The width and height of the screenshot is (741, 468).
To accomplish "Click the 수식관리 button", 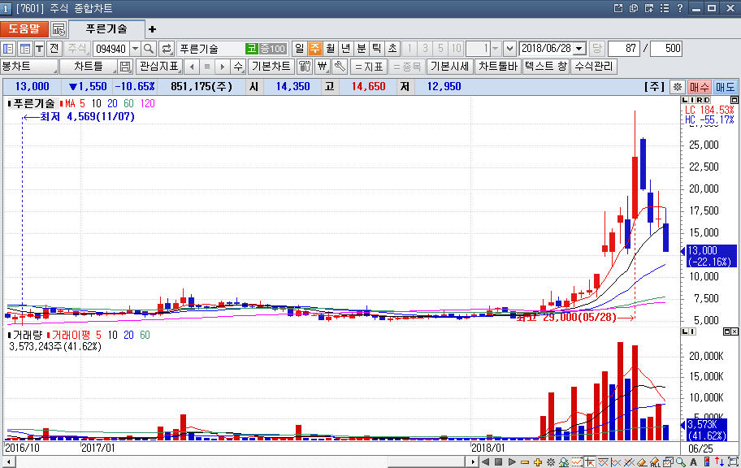I will (594, 67).
